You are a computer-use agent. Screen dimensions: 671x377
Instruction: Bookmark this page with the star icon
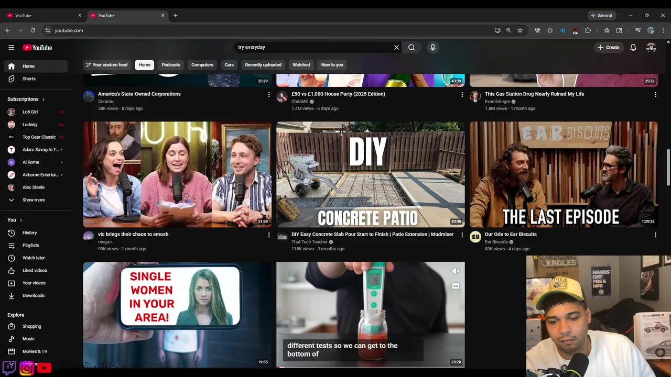pos(520,30)
